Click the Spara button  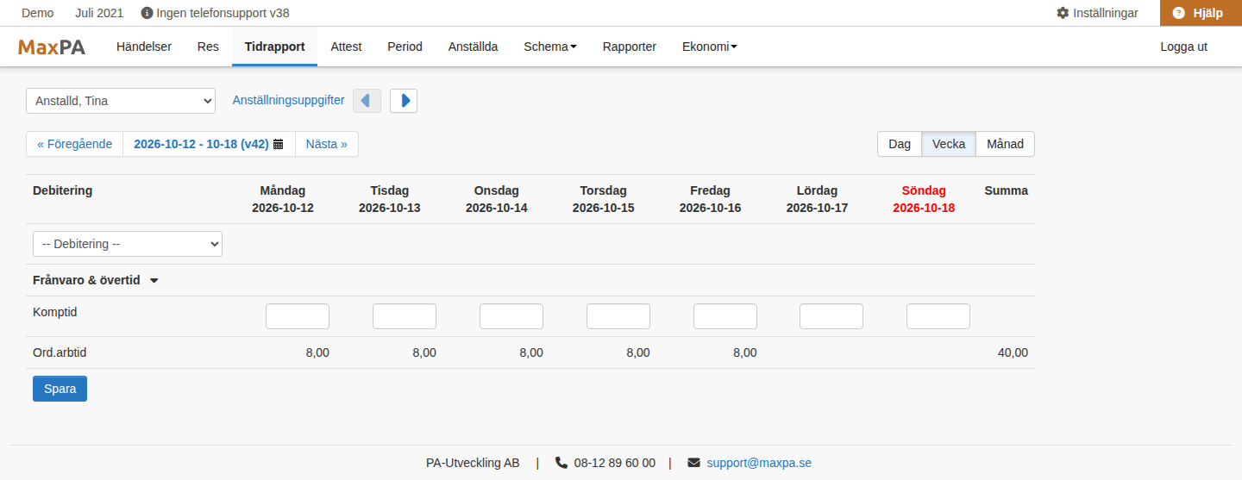coord(60,389)
